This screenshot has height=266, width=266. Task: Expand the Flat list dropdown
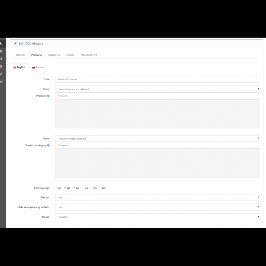158,198
